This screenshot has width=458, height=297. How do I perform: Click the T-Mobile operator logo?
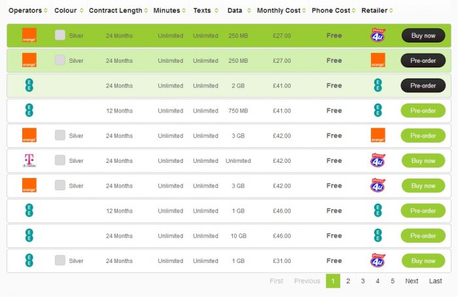pos(29,160)
